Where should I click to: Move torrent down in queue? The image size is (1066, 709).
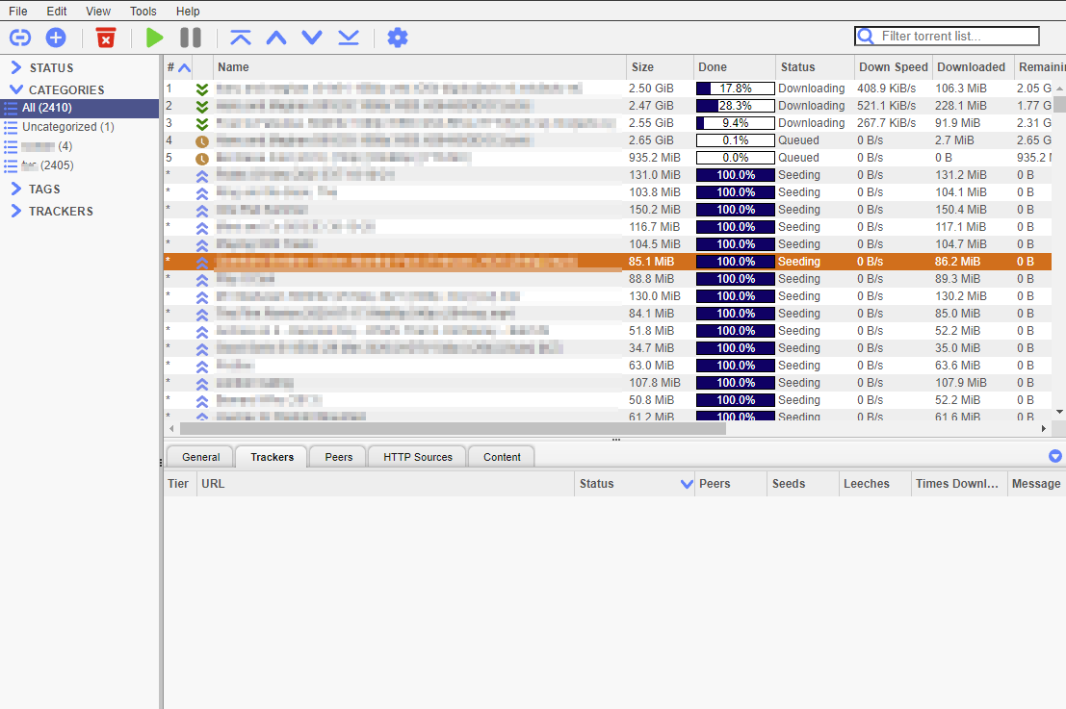pos(312,38)
